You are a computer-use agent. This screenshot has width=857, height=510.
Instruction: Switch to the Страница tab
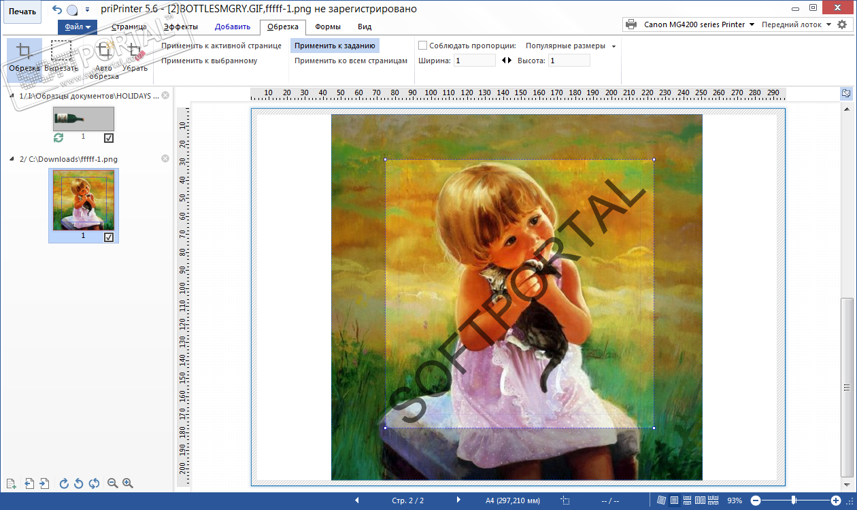pyautogui.click(x=129, y=27)
